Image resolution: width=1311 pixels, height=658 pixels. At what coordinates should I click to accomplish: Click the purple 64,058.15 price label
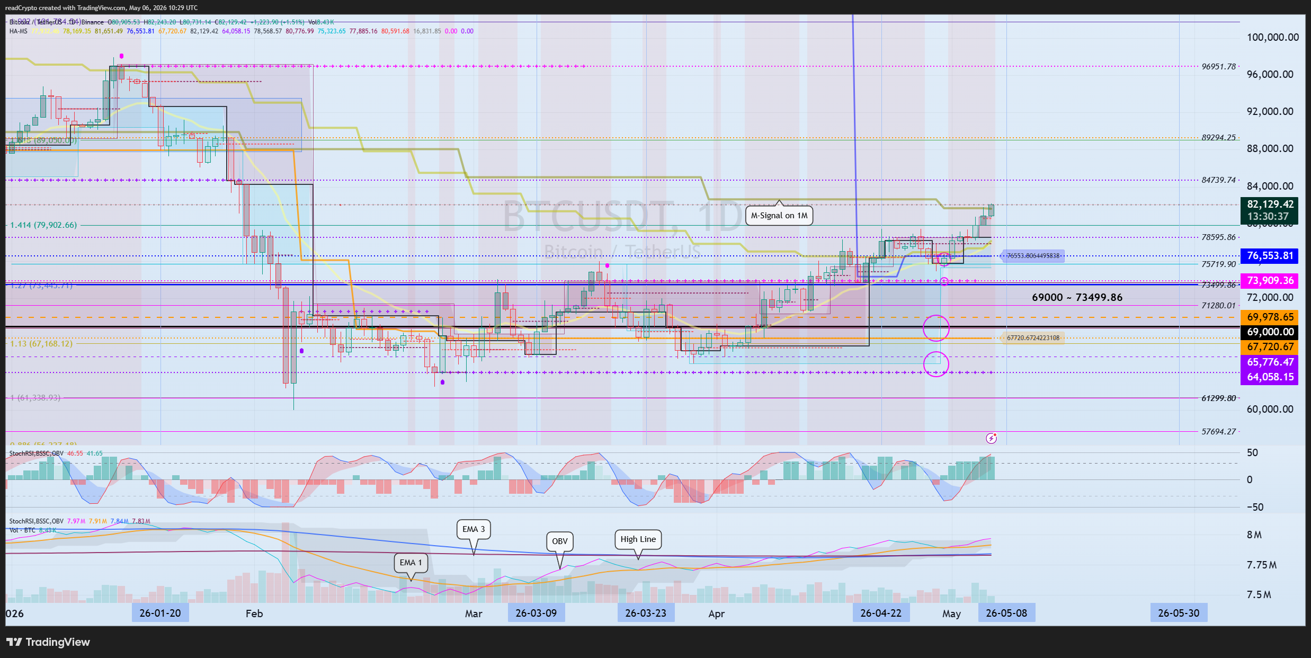(x=1269, y=377)
